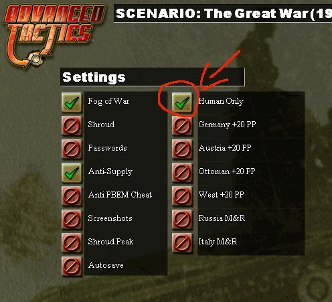Image resolution: width=332 pixels, height=302 pixels.
Task: Uncheck the Anti-Supply toggle
Action: [72, 173]
